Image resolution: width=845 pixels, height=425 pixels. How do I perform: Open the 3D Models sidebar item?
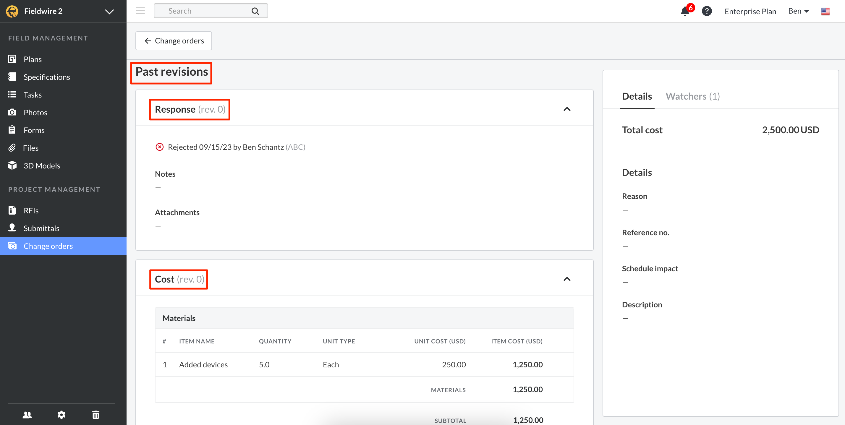click(42, 166)
